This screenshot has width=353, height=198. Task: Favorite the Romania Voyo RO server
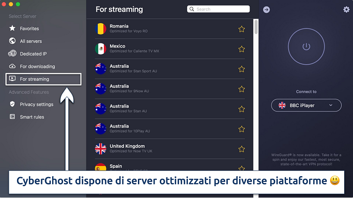(242, 29)
